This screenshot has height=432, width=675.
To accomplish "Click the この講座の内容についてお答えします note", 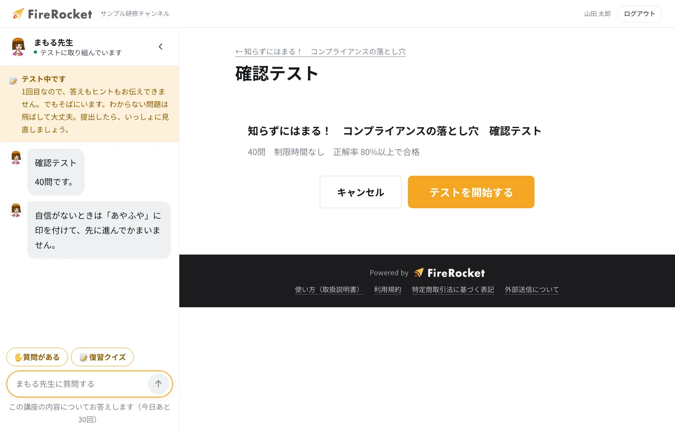I will point(89,413).
